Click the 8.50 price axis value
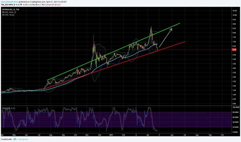Viewport: 241px width, 142px height. (x=235, y=28)
